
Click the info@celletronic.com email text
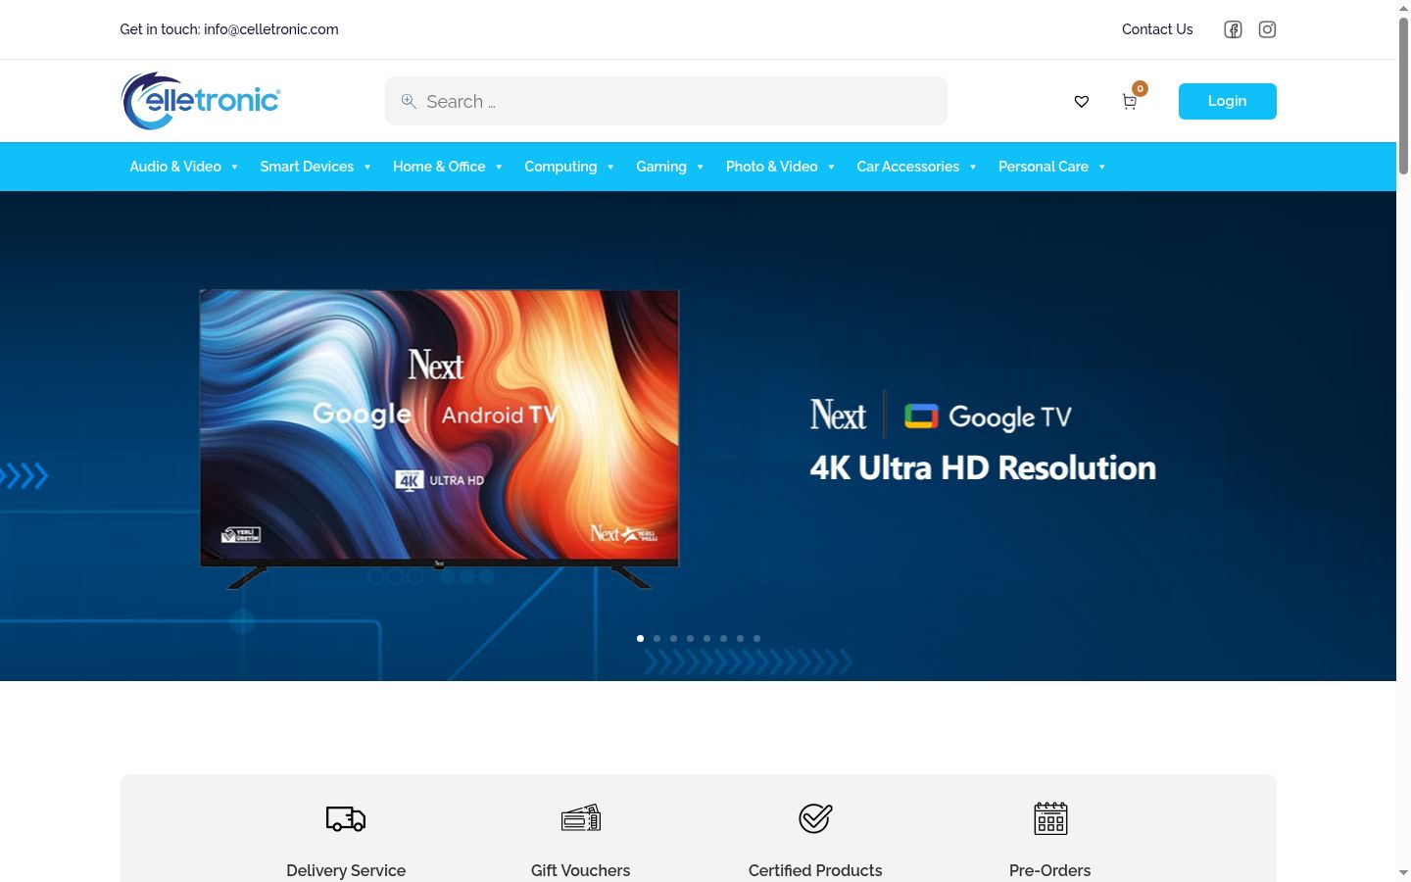pyautogui.click(x=271, y=29)
